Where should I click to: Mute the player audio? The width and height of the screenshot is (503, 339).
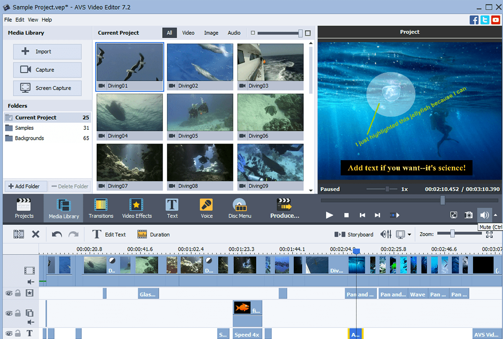[485, 215]
